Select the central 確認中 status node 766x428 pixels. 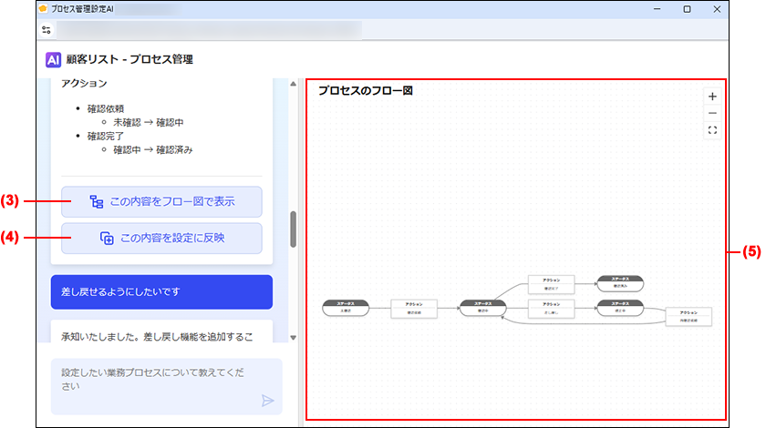click(482, 308)
